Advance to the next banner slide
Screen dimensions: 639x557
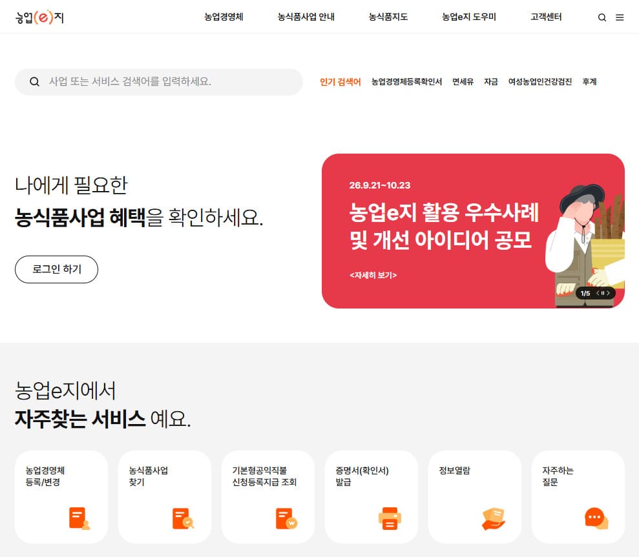click(609, 293)
